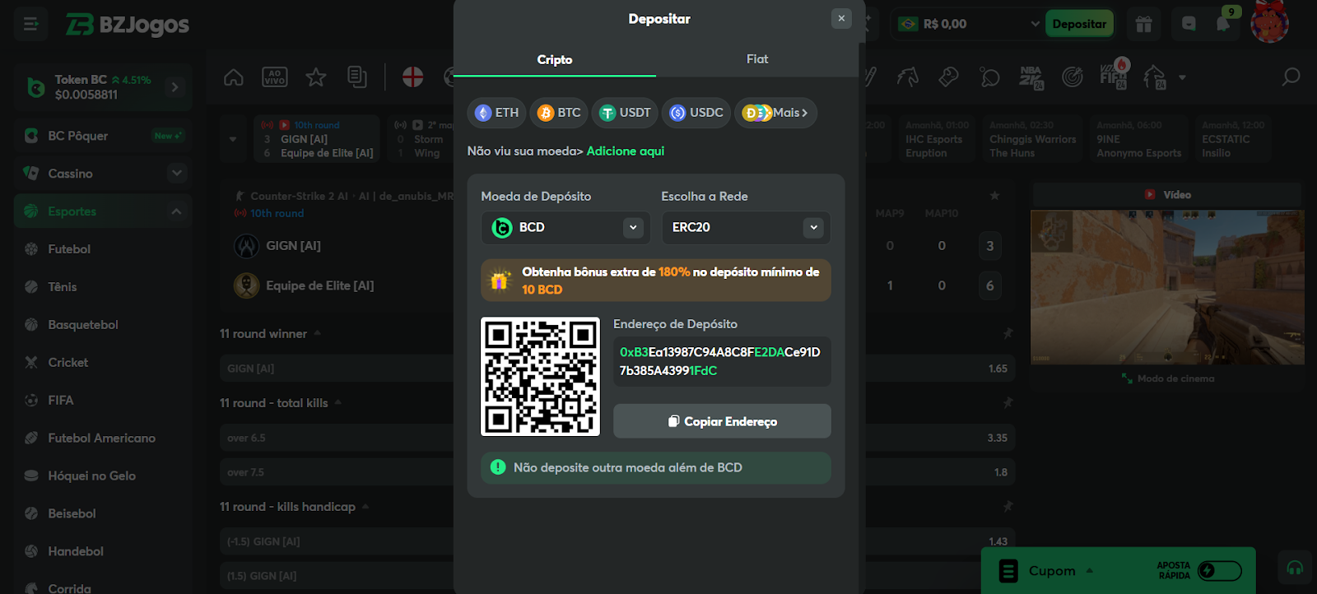1317x594 pixels.
Task: Select Handebol in sidebar
Action: click(x=76, y=552)
